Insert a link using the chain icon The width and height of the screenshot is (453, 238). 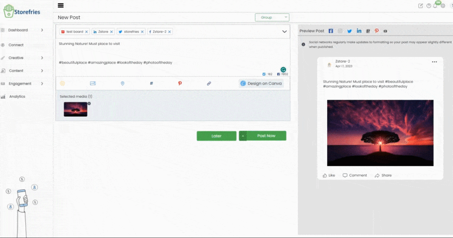click(209, 83)
